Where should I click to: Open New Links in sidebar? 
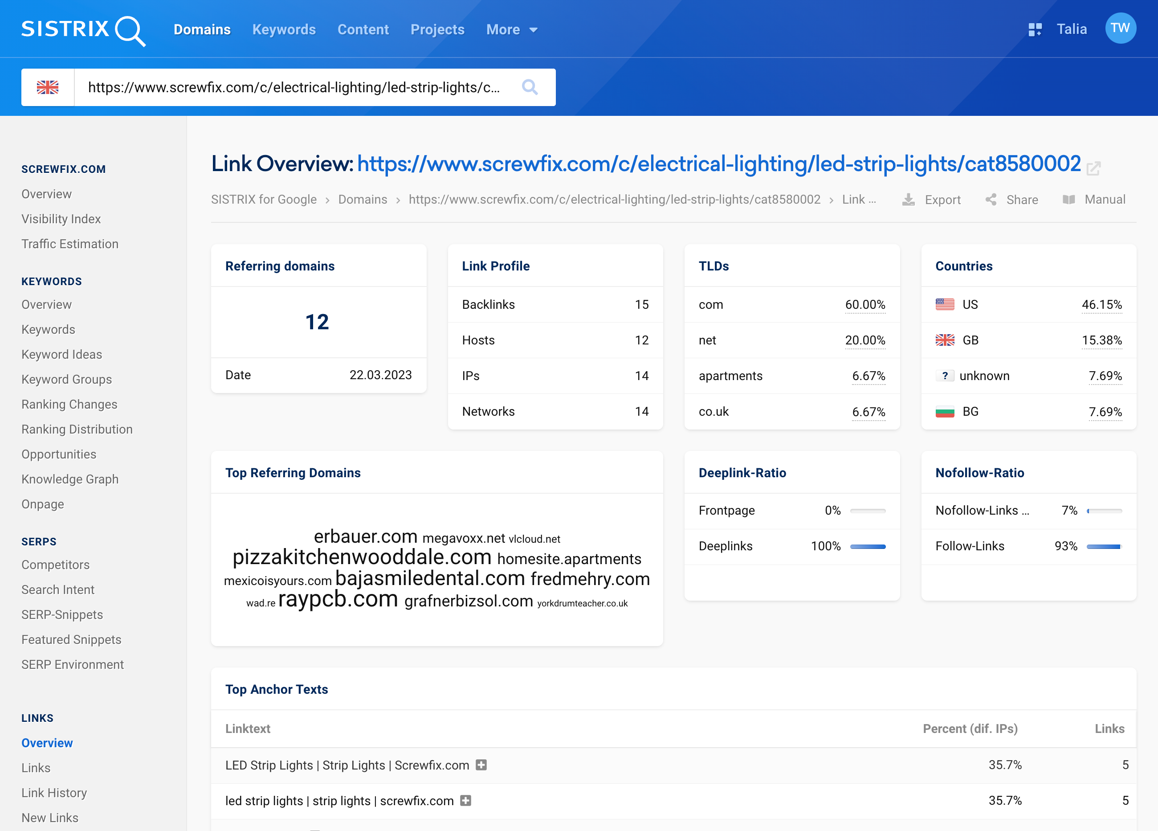point(50,818)
